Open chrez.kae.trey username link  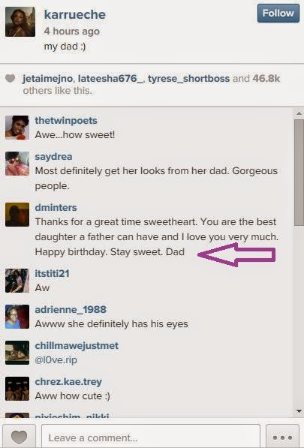coord(68,382)
